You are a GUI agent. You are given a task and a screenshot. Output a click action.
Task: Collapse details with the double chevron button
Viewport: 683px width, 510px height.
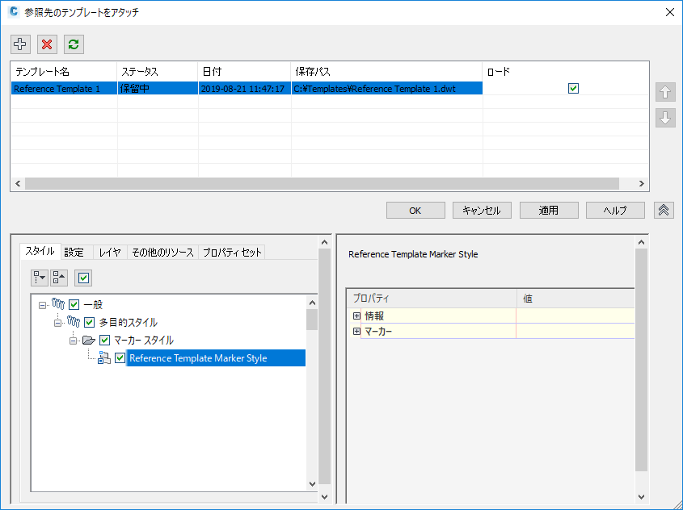[664, 211]
